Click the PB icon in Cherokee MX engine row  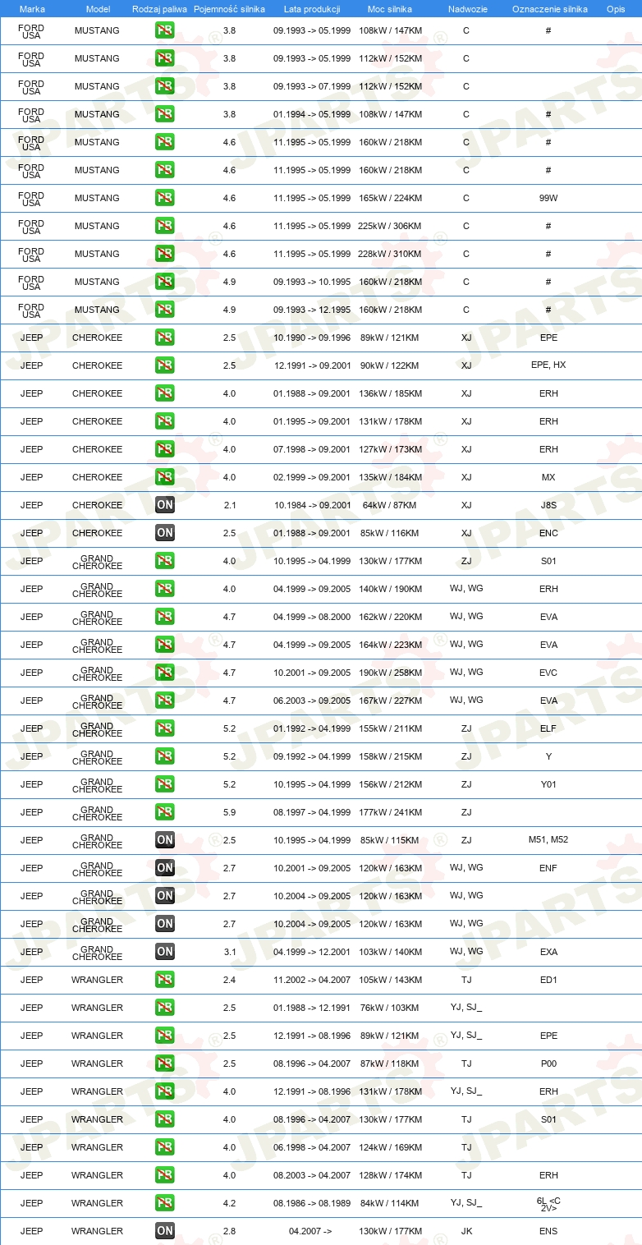pos(164,477)
